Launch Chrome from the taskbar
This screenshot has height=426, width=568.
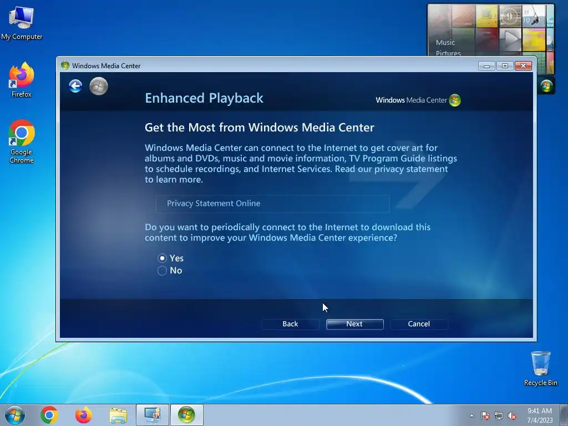point(49,415)
